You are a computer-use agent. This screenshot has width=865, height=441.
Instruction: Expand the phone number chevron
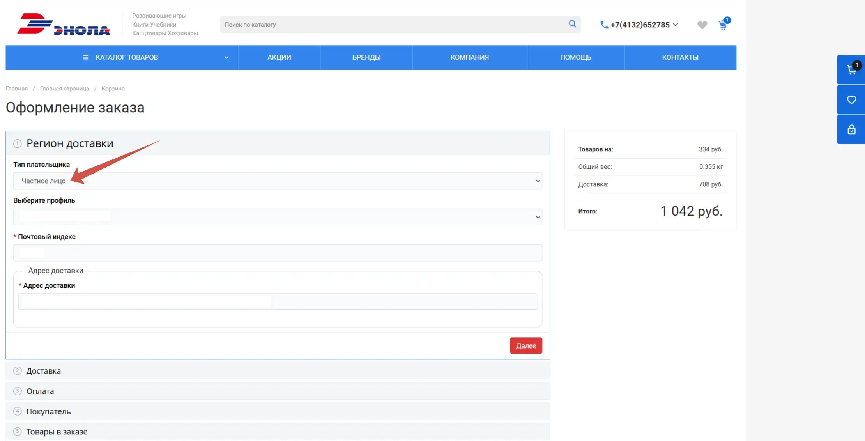[676, 25]
